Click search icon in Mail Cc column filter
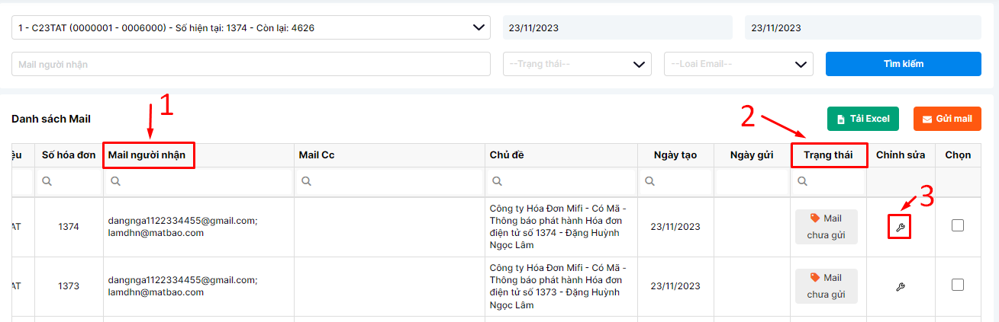Viewport: 999px width, 322px height. click(306, 182)
